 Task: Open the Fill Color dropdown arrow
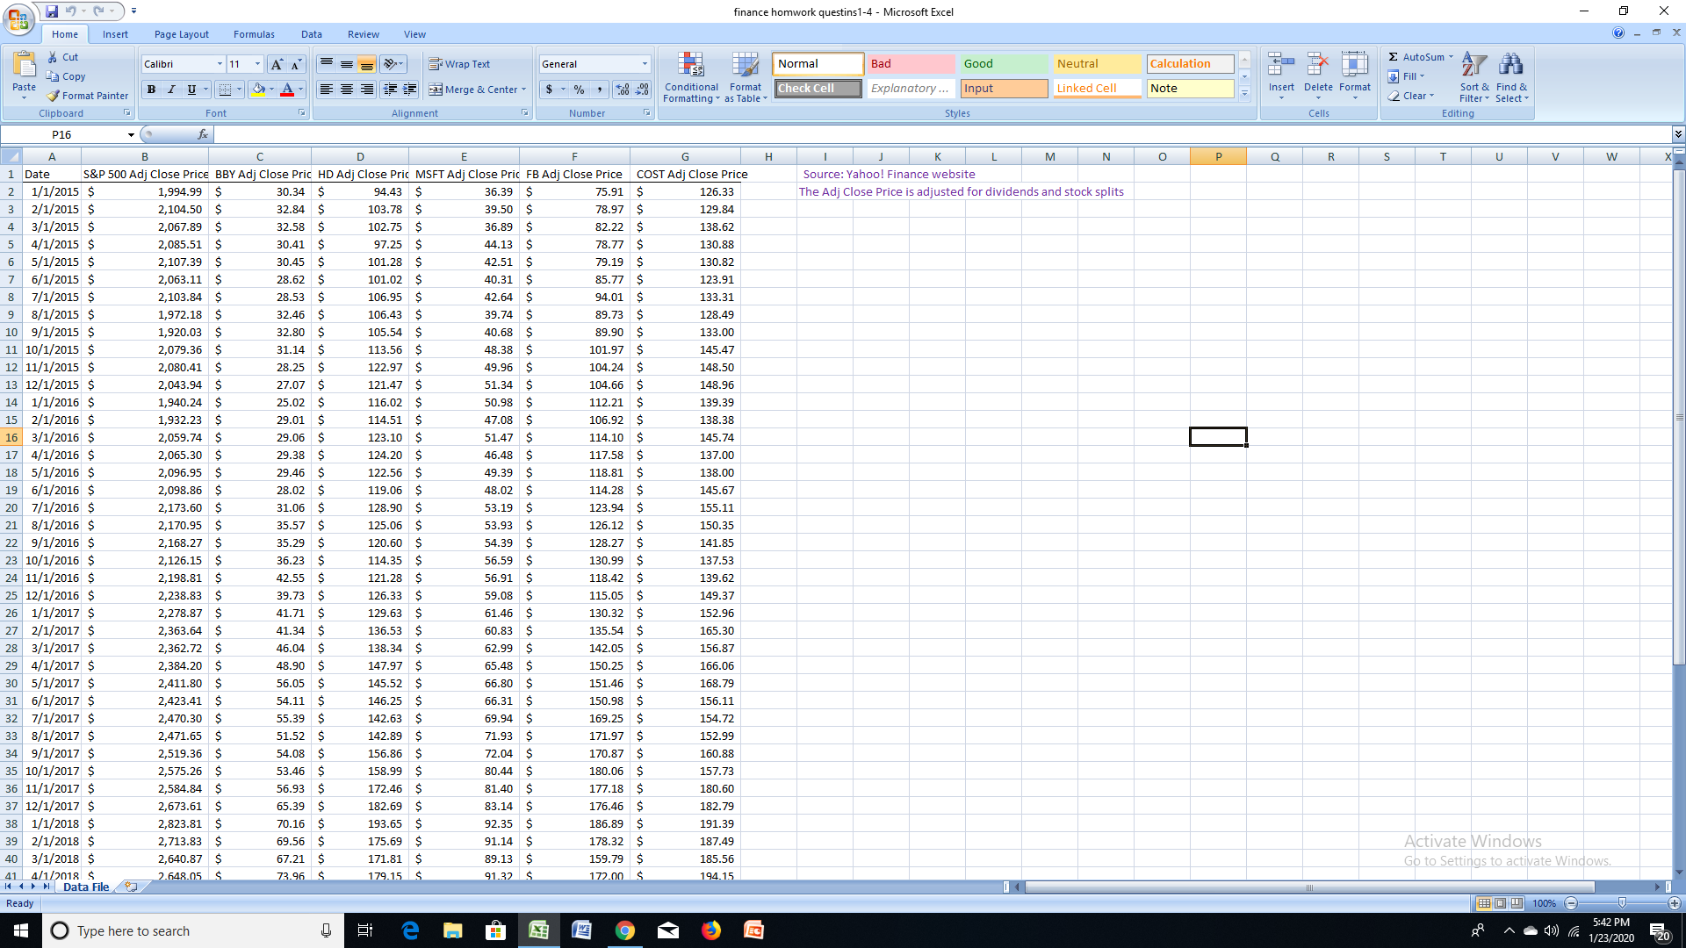pos(271,89)
